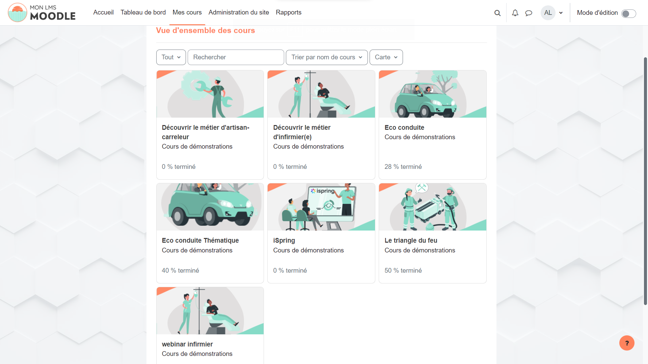The image size is (648, 364).
Task: Expand the Tout filter dropdown
Action: point(171,57)
